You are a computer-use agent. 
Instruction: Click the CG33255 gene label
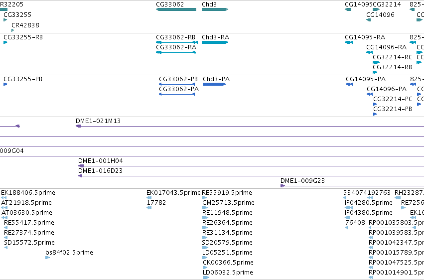click(x=17, y=14)
